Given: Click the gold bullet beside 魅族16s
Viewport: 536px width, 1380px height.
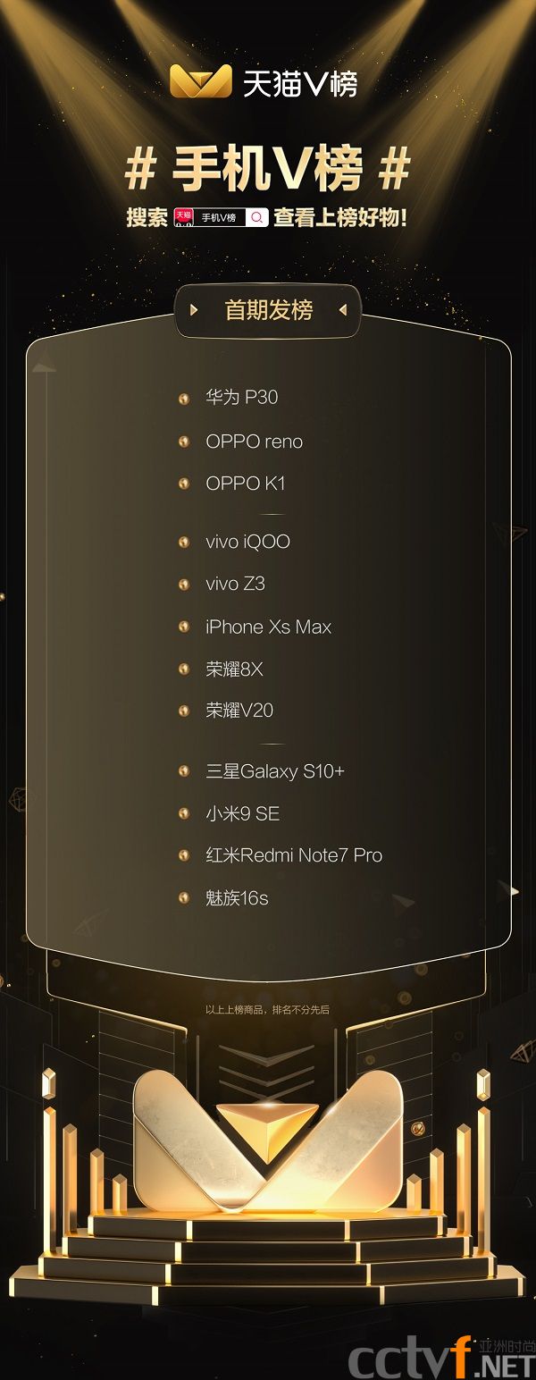Looking at the screenshot, I should point(184,897).
